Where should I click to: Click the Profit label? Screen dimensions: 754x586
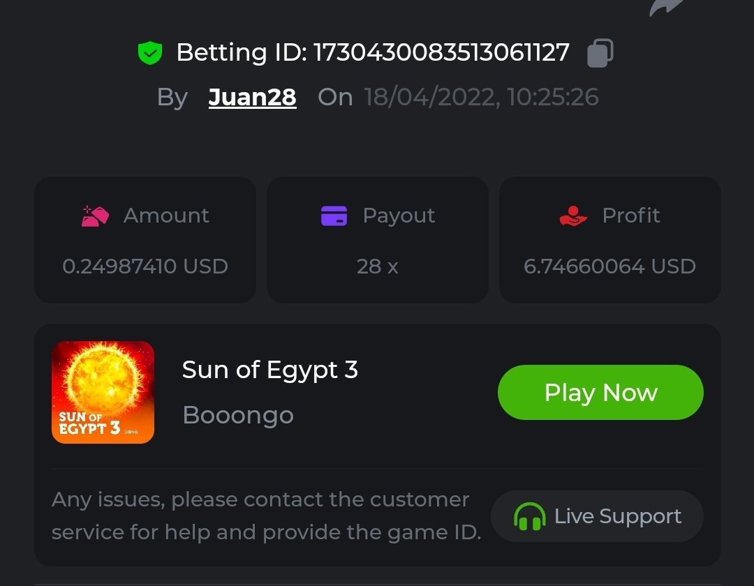point(631,216)
